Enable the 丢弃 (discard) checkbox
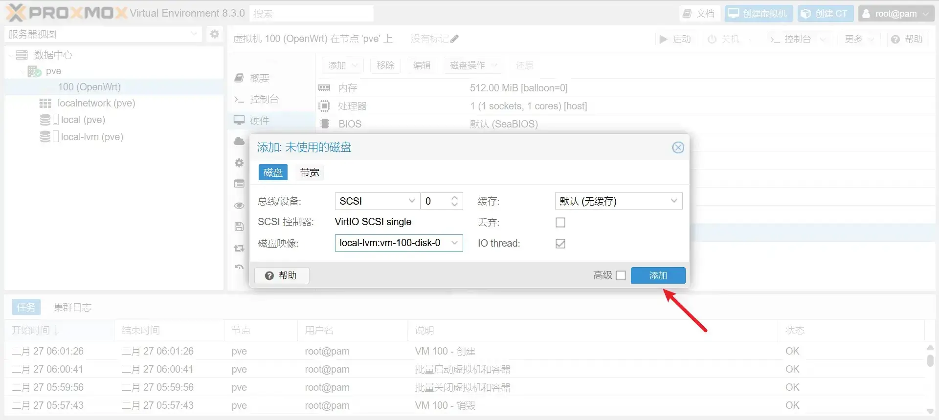The height and width of the screenshot is (420, 939). click(x=560, y=223)
